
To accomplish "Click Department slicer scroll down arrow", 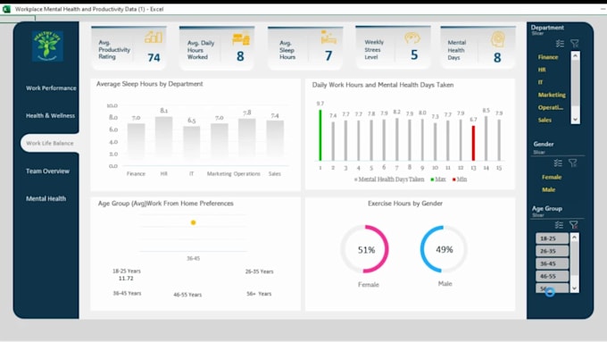I will click(x=575, y=120).
